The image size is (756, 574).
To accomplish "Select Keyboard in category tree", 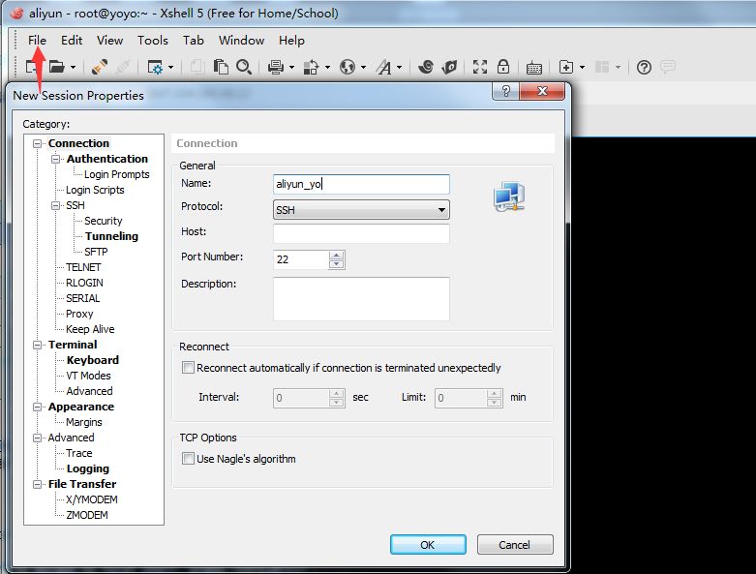I will coord(93,360).
